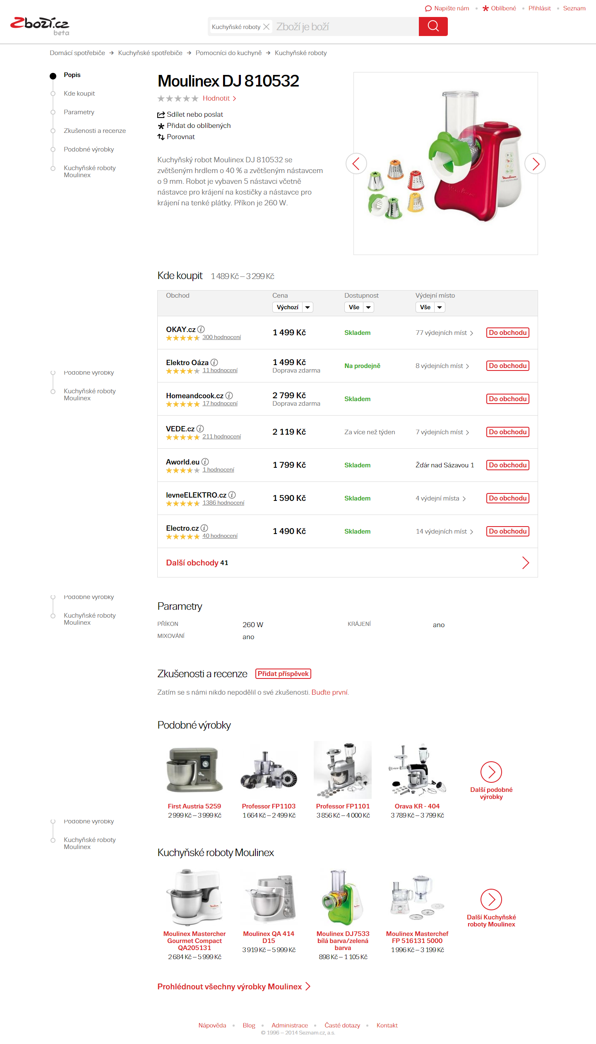Click the red search magnifier button
The width and height of the screenshot is (596, 1044).
pyautogui.click(x=433, y=26)
